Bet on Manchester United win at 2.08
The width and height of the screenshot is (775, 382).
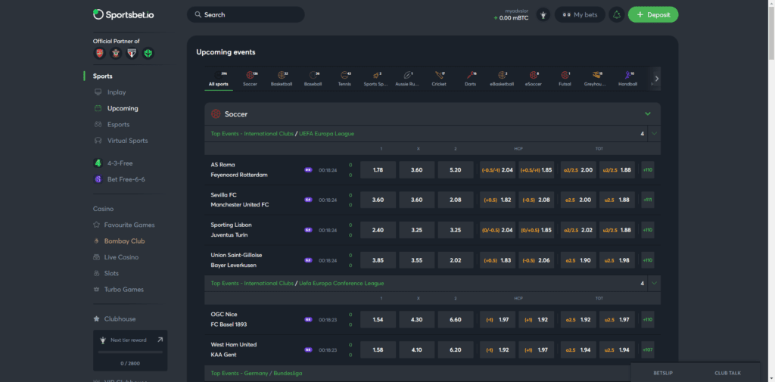pyautogui.click(x=456, y=200)
